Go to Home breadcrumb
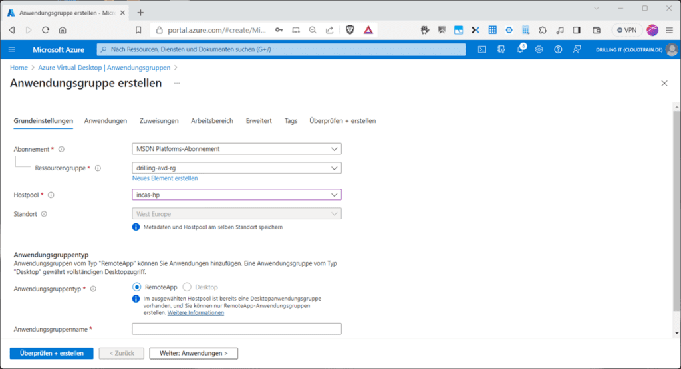The width and height of the screenshot is (681, 369). tap(19, 68)
